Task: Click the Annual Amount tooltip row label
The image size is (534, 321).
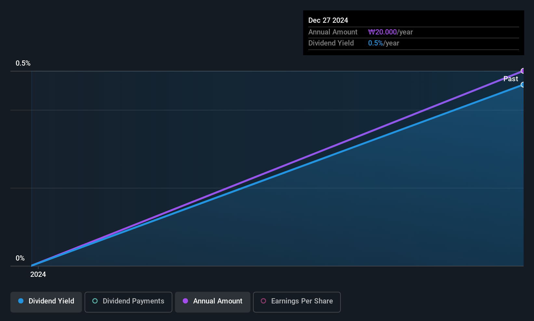Action: point(333,32)
